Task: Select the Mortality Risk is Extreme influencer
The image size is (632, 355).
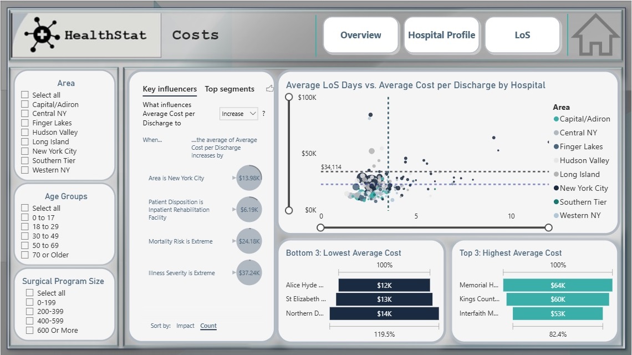Action: pyautogui.click(x=180, y=241)
